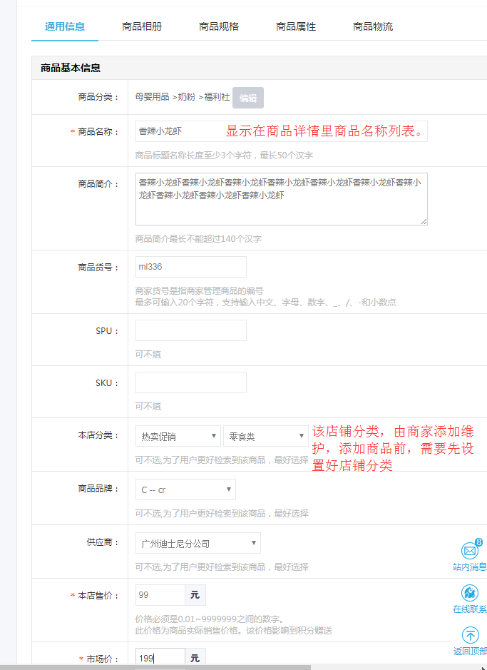Expand the 热卖促销 shop category dropdown
487x670 pixels.
click(x=178, y=436)
